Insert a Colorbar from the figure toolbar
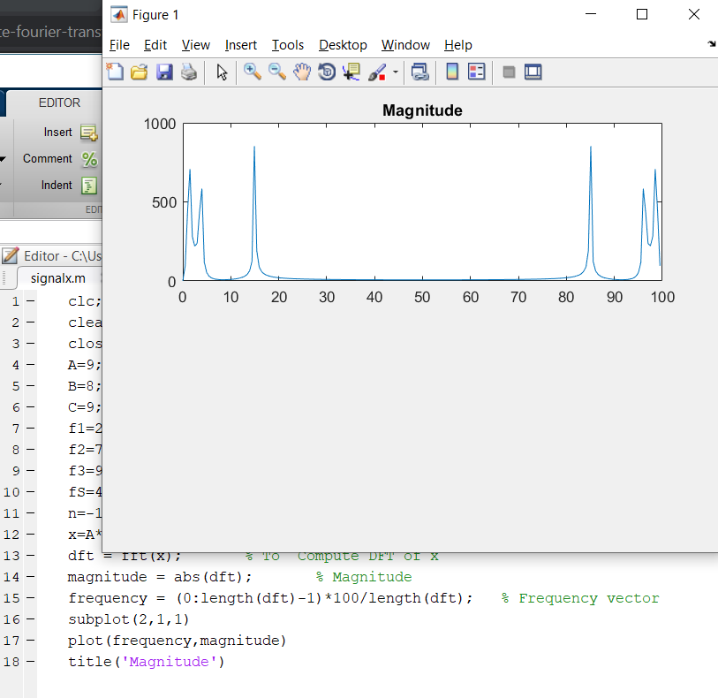 point(452,72)
